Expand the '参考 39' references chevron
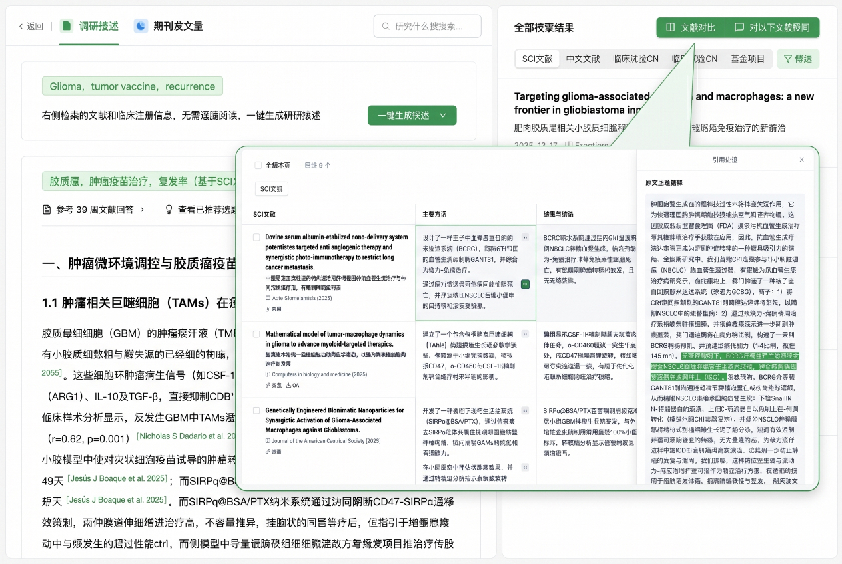Image resolution: width=842 pixels, height=564 pixels. tap(141, 210)
